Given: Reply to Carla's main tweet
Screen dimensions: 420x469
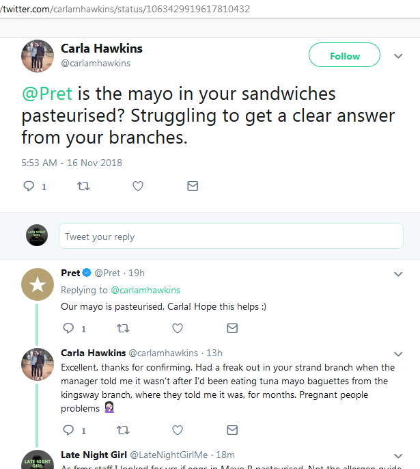Looking at the screenshot, I should pos(29,185).
